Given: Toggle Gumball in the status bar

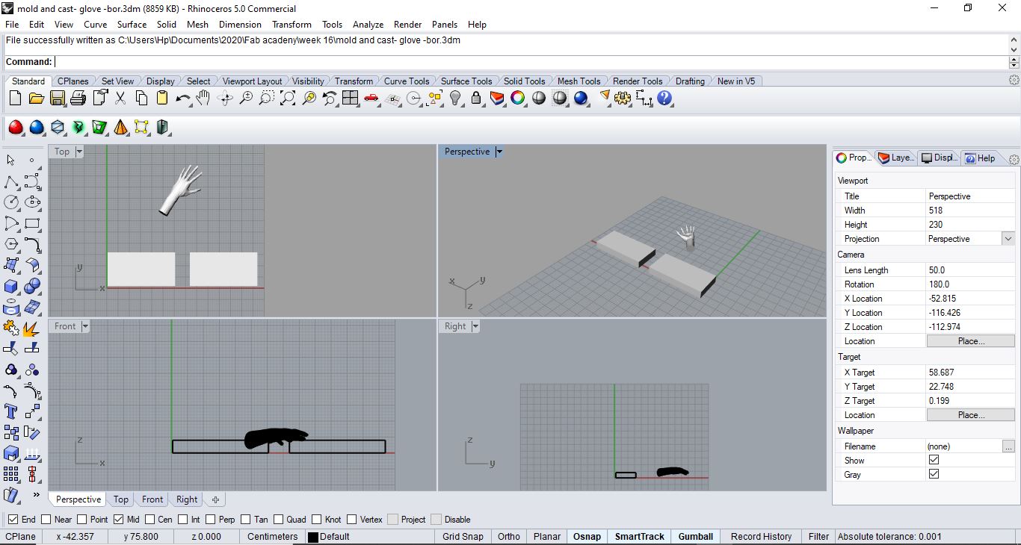Looking at the screenshot, I should (x=696, y=537).
